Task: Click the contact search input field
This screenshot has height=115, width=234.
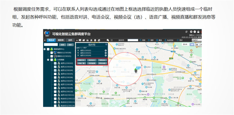Action: pos(51,45)
